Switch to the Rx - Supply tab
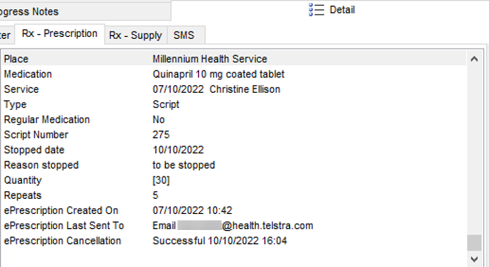The height and width of the screenshot is (267, 489). point(136,35)
